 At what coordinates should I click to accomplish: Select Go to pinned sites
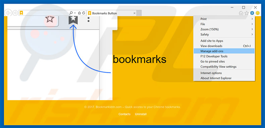(224, 61)
